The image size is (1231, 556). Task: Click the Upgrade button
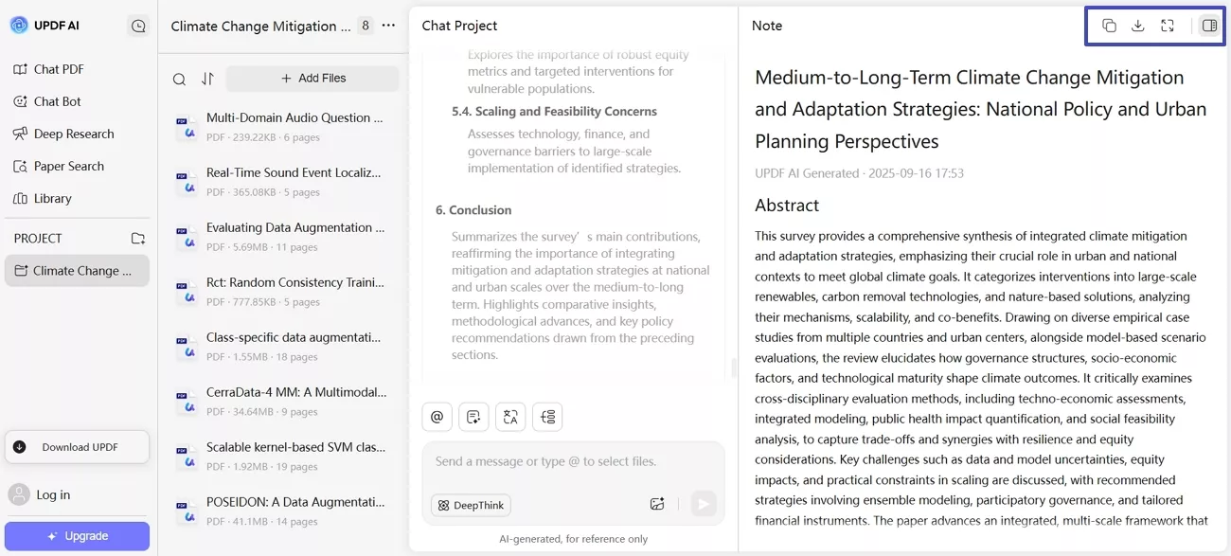tap(77, 536)
